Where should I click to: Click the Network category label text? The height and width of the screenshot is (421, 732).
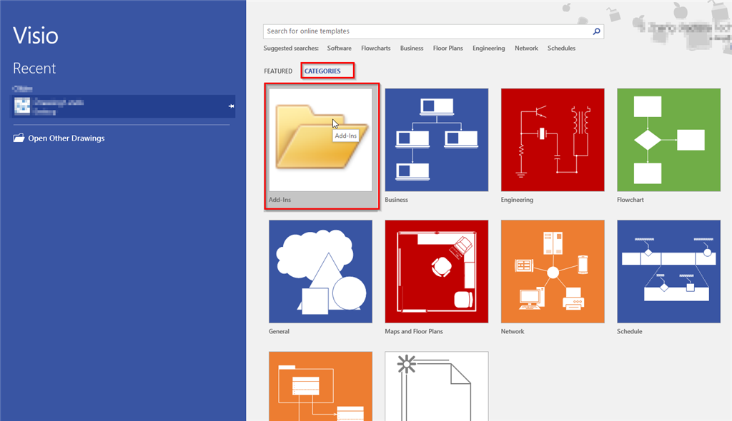513,332
